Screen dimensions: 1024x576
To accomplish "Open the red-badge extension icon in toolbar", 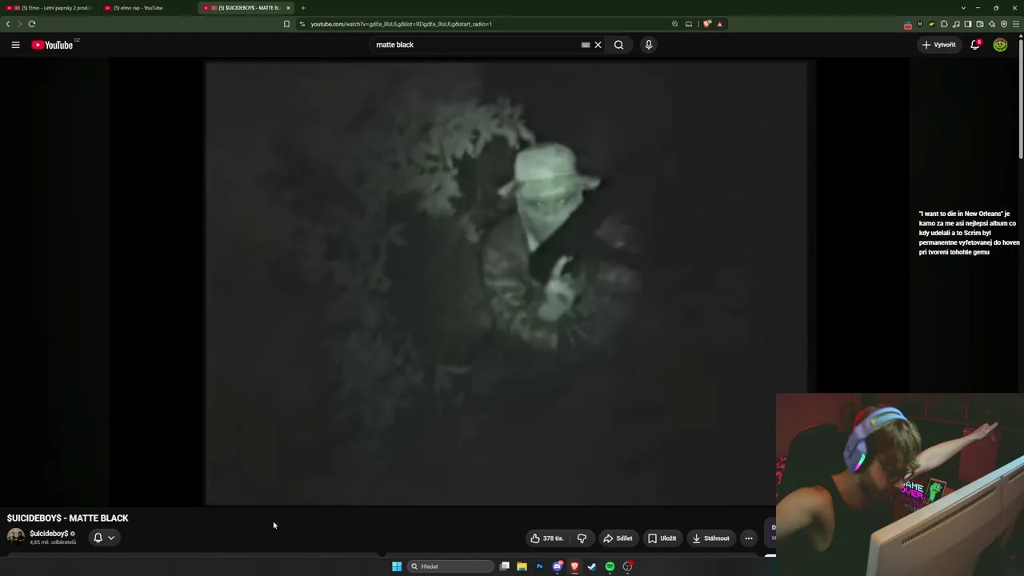I will click(x=908, y=25).
